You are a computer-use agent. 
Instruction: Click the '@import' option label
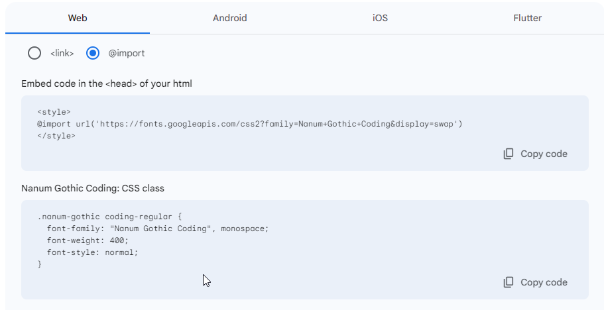point(127,54)
